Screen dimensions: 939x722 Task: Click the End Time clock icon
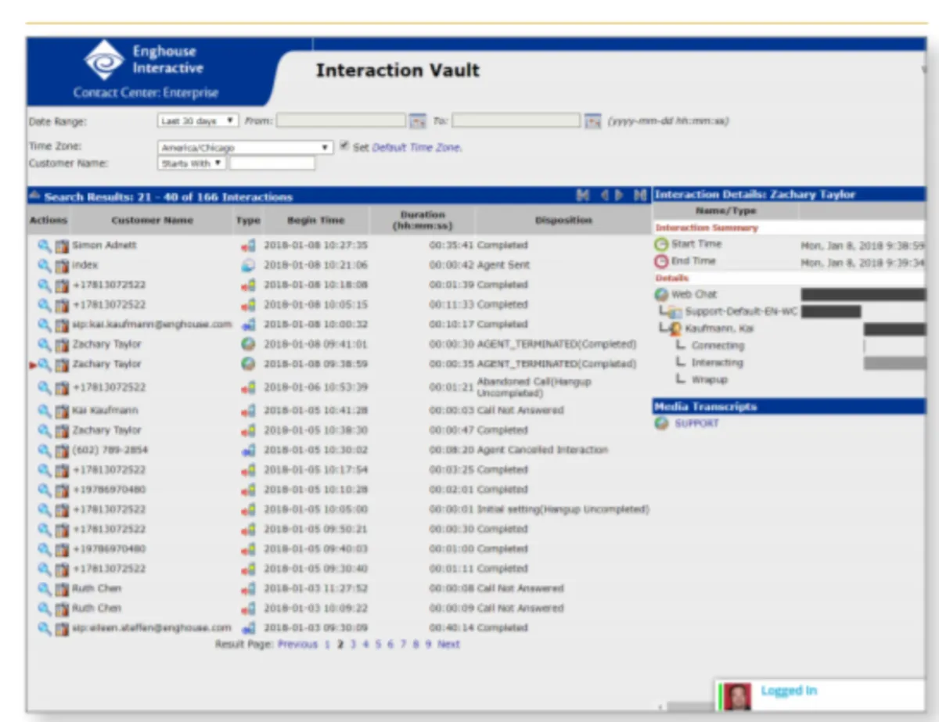661,262
